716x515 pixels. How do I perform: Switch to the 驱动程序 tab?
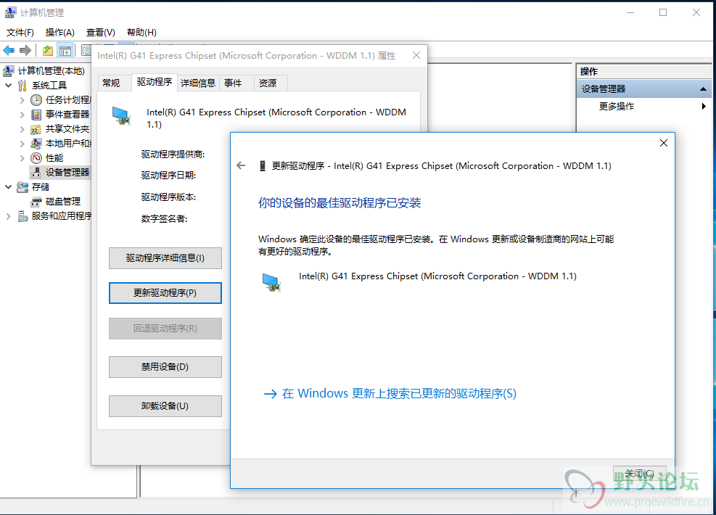(155, 82)
